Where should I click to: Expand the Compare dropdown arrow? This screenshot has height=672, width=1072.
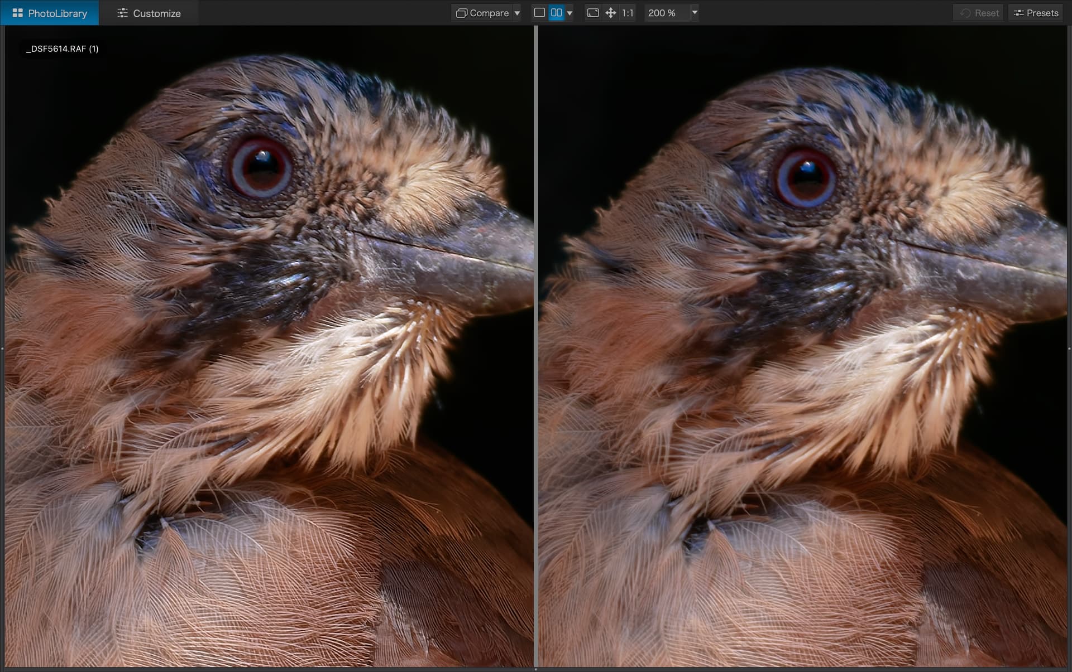pos(517,13)
